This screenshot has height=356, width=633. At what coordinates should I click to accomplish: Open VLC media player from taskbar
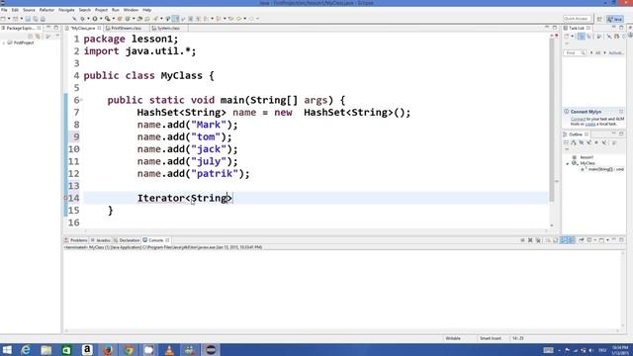coord(169,350)
